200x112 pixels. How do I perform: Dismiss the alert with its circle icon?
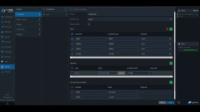(197, 15)
